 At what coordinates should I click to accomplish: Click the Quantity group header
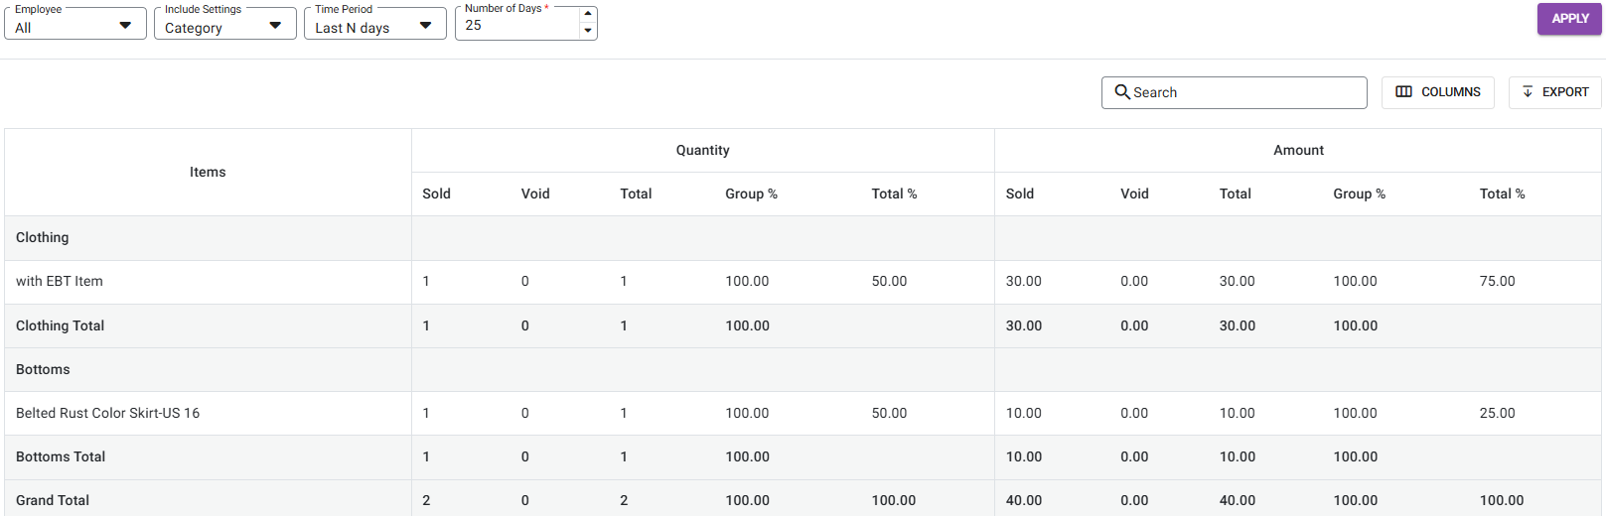point(702,150)
